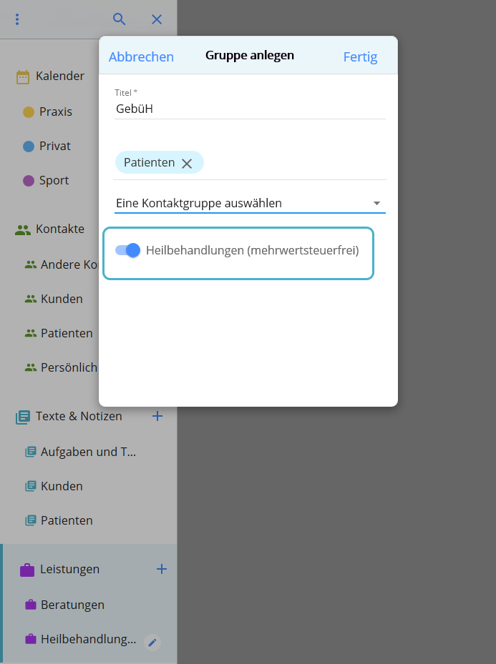Open Beratungen under Leistungen
The height and width of the screenshot is (664, 496).
(x=72, y=605)
